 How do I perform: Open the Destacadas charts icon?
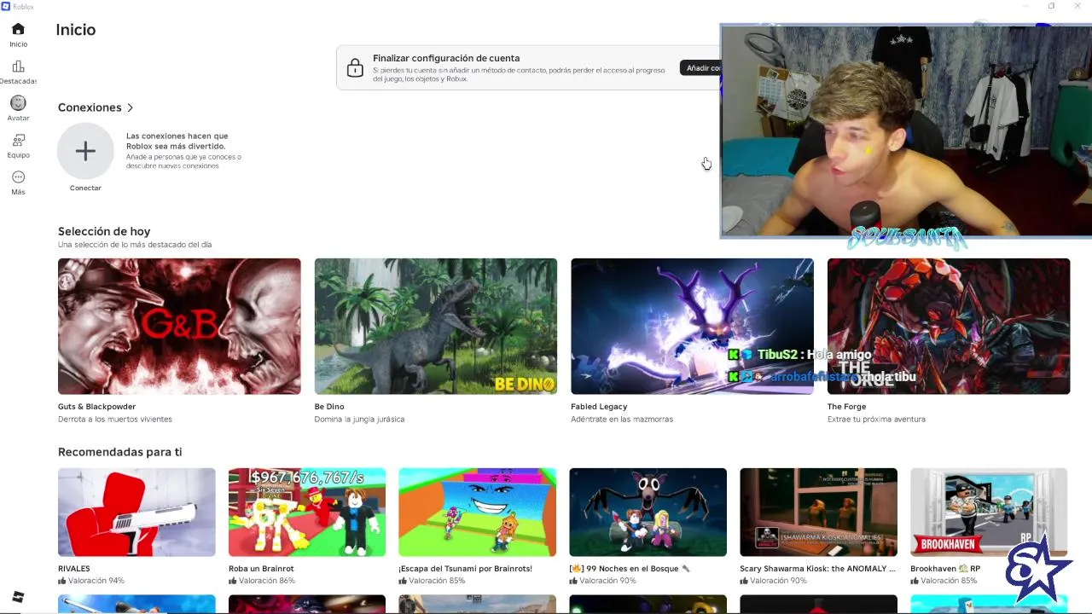[18, 67]
